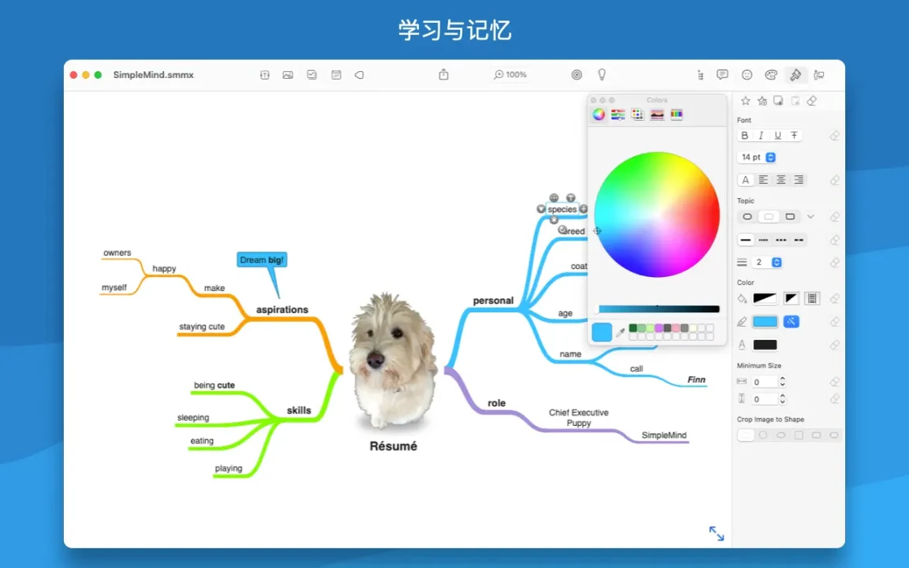
Task: Click the minimum width input field
Action: pos(764,382)
